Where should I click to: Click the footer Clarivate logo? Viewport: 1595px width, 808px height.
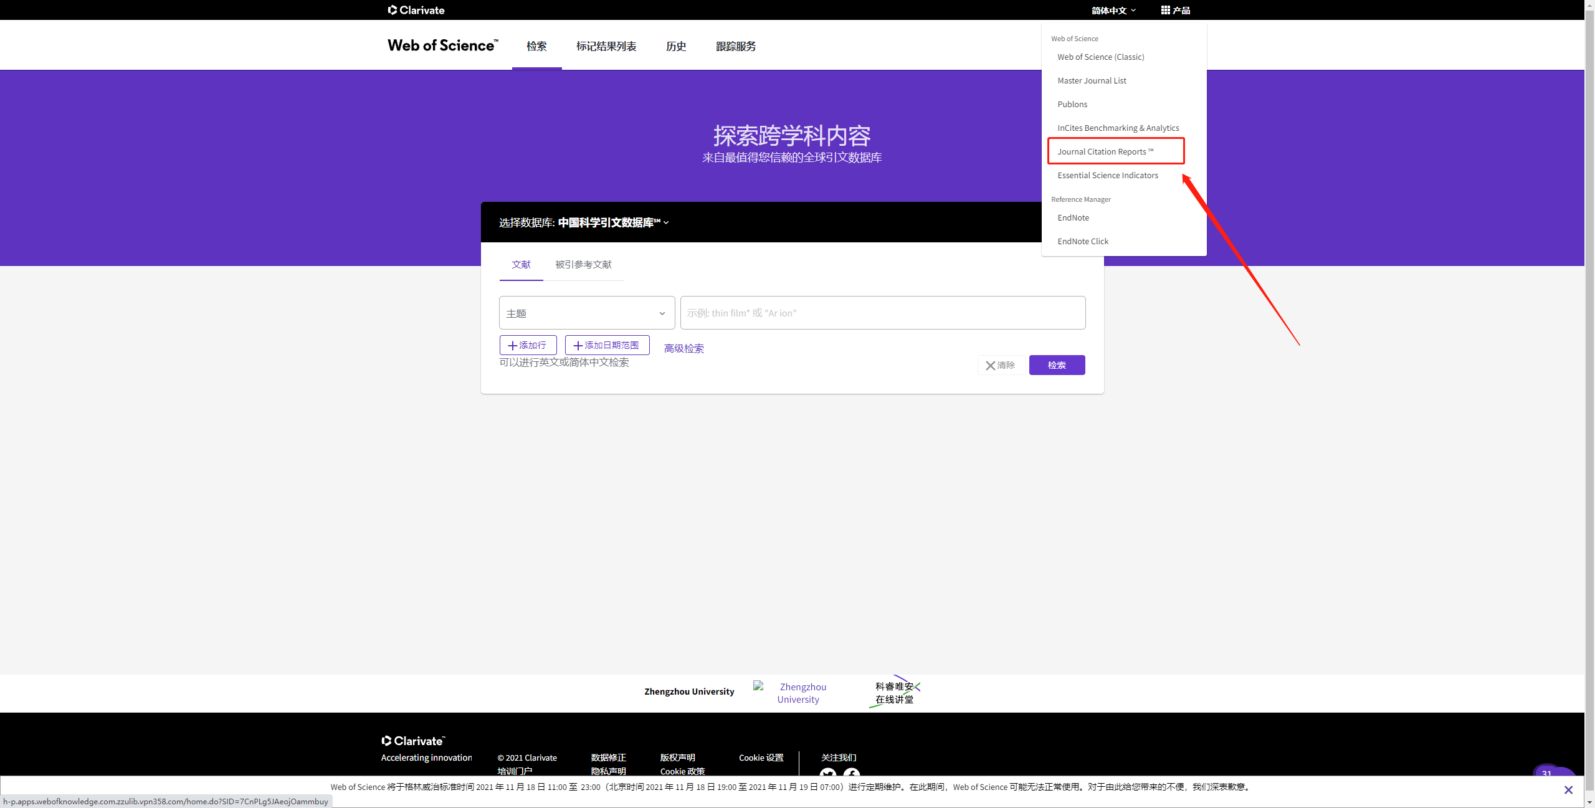(x=413, y=741)
